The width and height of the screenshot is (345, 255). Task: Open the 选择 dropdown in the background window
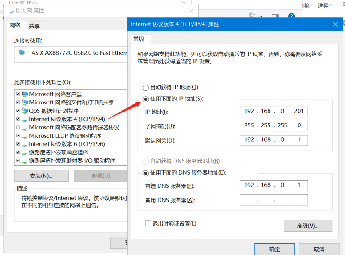pyautogui.click(x=325, y=5)
